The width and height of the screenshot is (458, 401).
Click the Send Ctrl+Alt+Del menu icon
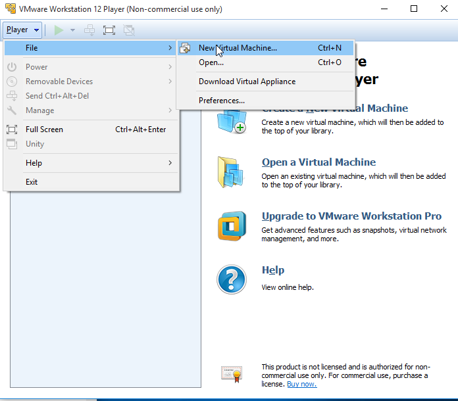(12, 96)
